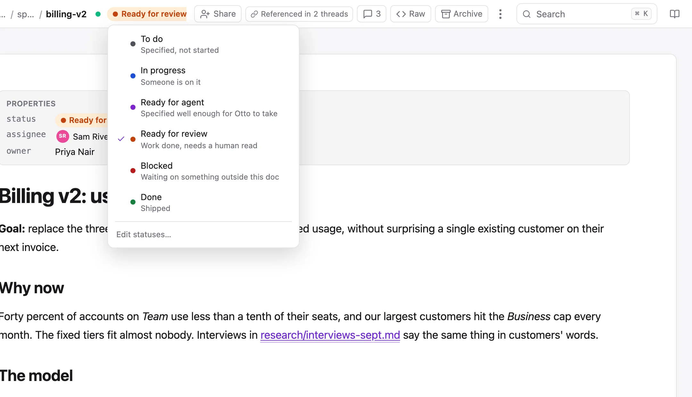Screen dimensions: 692x397
Task: Select the In progress status
Action: [x=203, y=76]
